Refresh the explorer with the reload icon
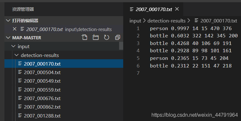This screenshot has width=241, height=121. click(x=106, y=37)
